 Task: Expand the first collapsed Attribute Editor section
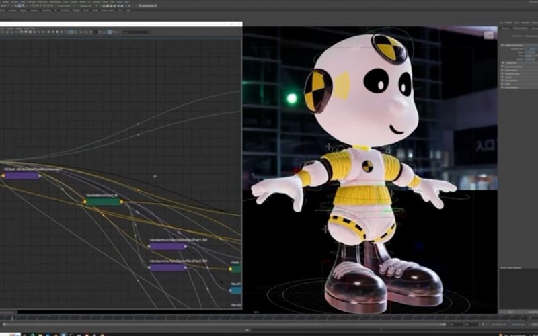[x=503, y=63]
